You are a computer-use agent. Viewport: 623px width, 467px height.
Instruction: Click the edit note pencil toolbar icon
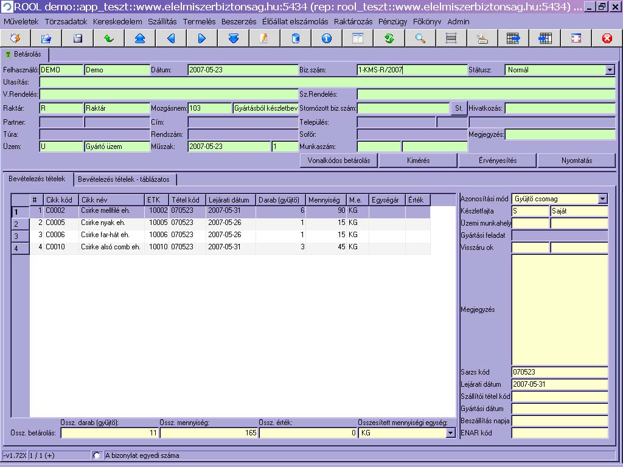(264, 38)
